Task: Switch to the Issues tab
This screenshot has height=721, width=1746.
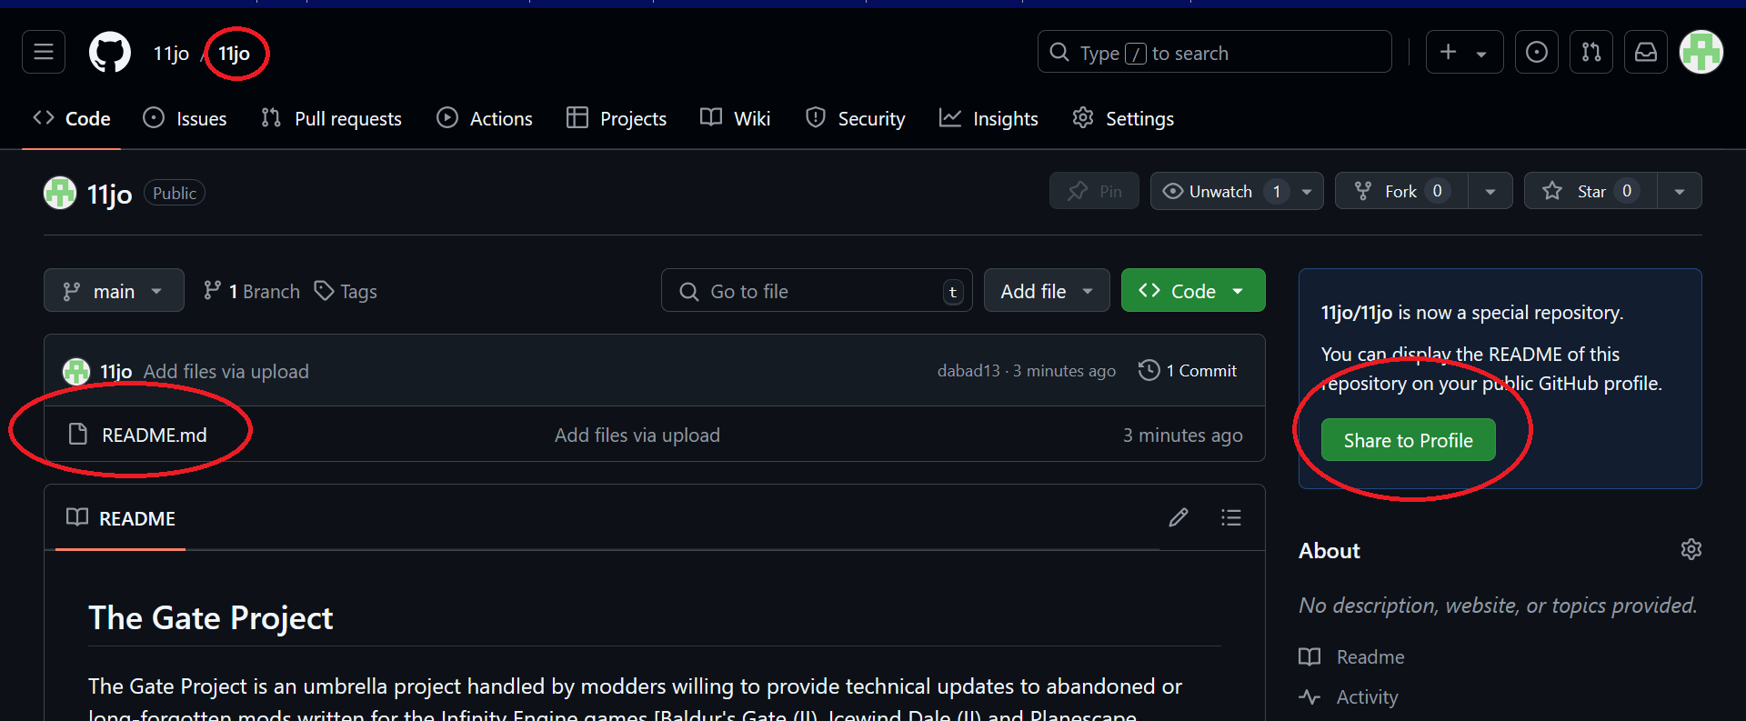Action: (186, 118)
